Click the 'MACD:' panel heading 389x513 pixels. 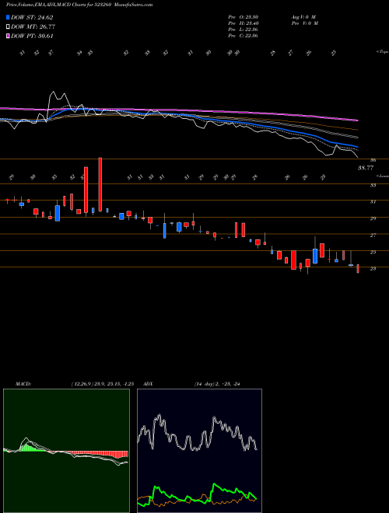click(23, 384)
